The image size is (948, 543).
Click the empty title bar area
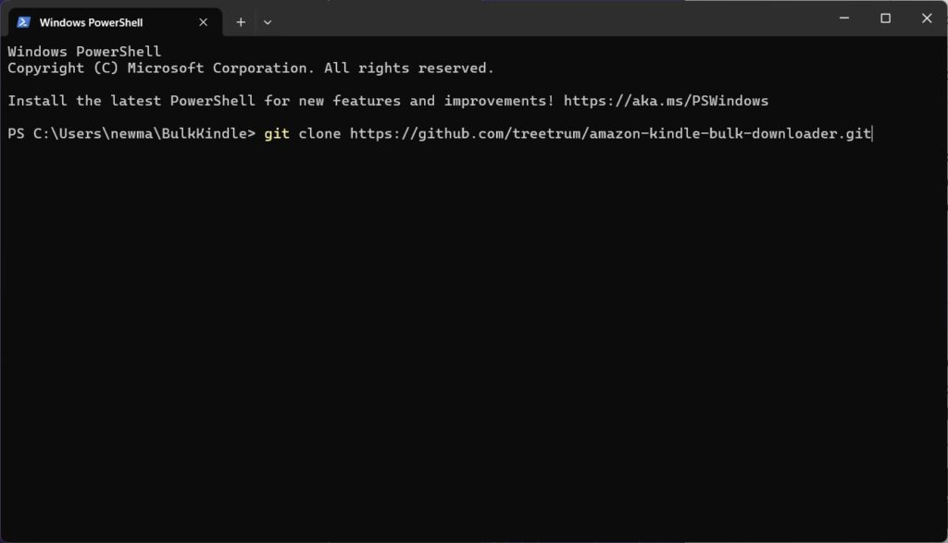click(x=555, y=19)
